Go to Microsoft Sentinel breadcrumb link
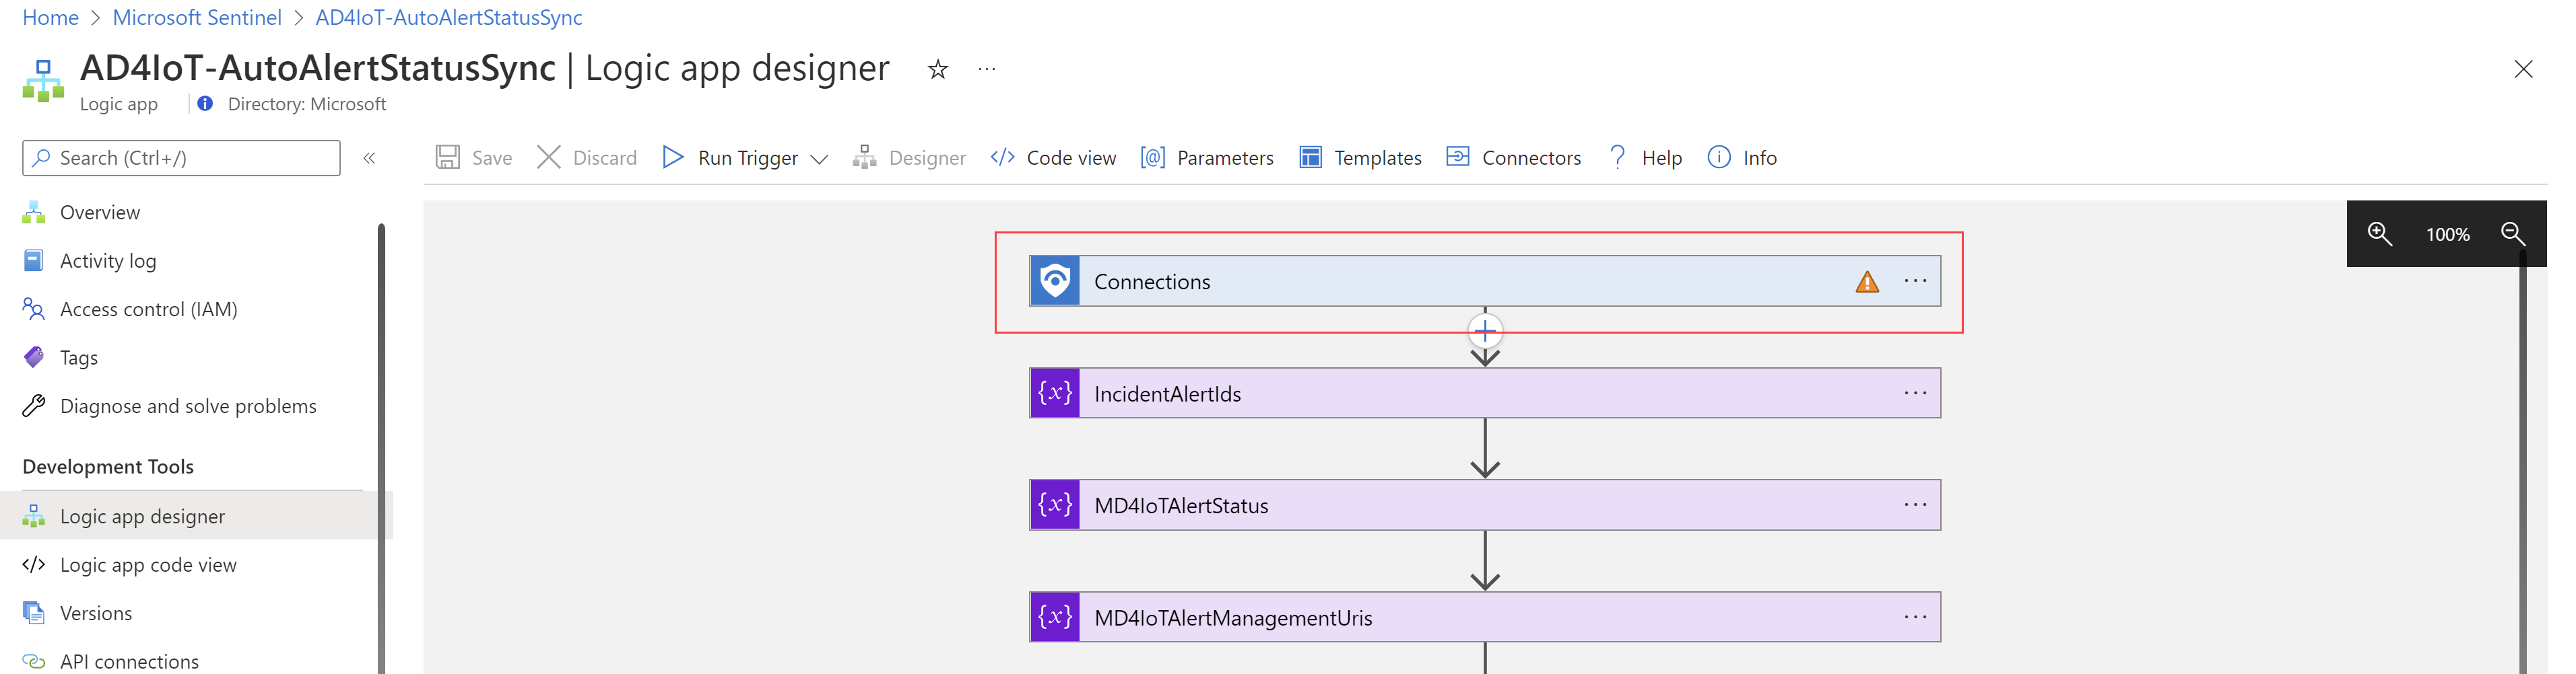The height and width of the screenshot is (674, 2576). tap(197, 18)
